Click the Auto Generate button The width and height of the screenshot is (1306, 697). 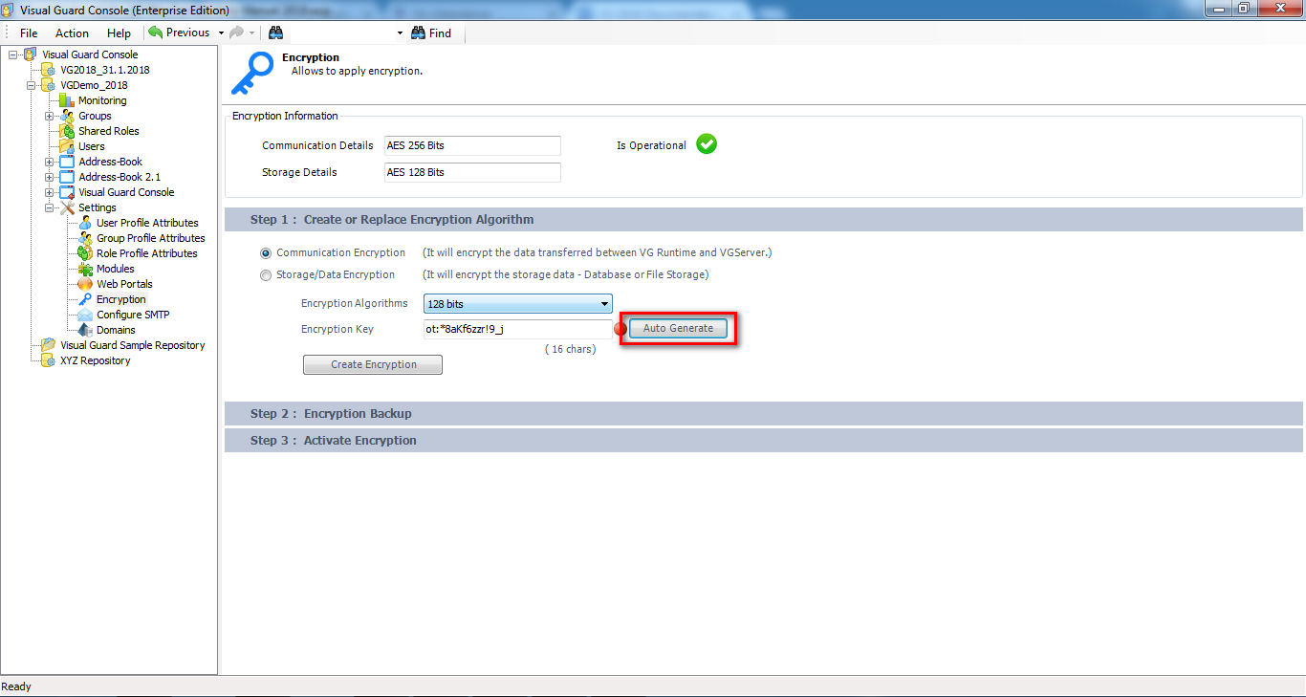pos(677,328)
